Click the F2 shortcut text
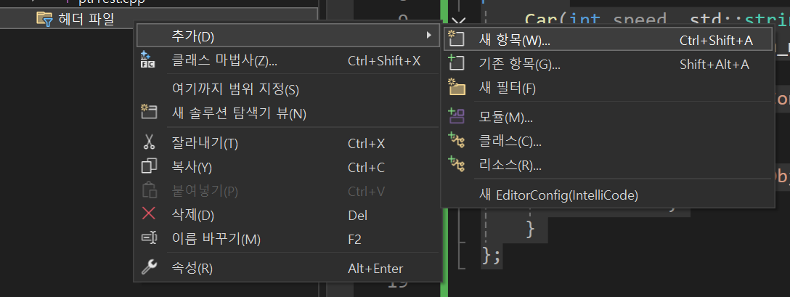Image resolution: width=790 pixels, height=297 pixels. point(354,240)
